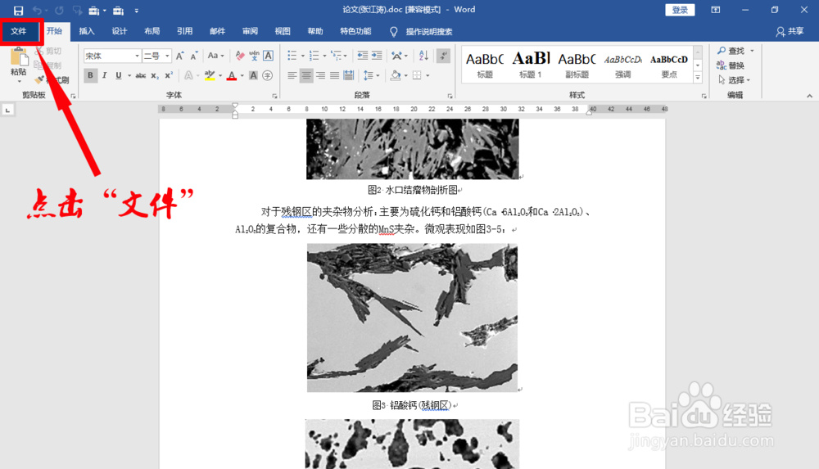Image resolution: width=819 pixels, height=469 pixels.
Task: Click the red font color button
Action: click(232, 76)
